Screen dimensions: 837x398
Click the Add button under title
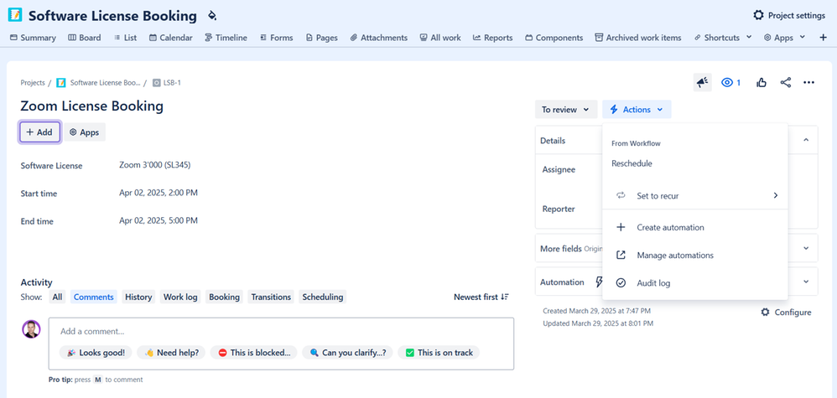[x=39, y=132]
